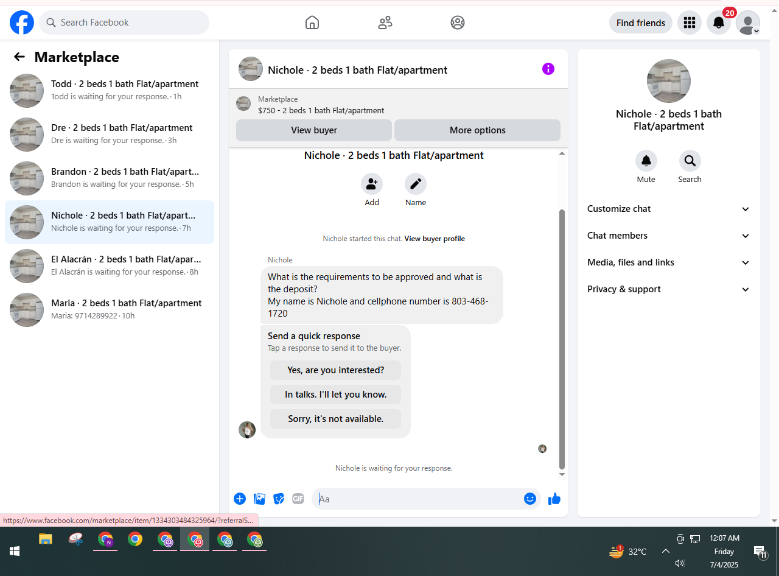Open Todd's apartment conversation

110,91
